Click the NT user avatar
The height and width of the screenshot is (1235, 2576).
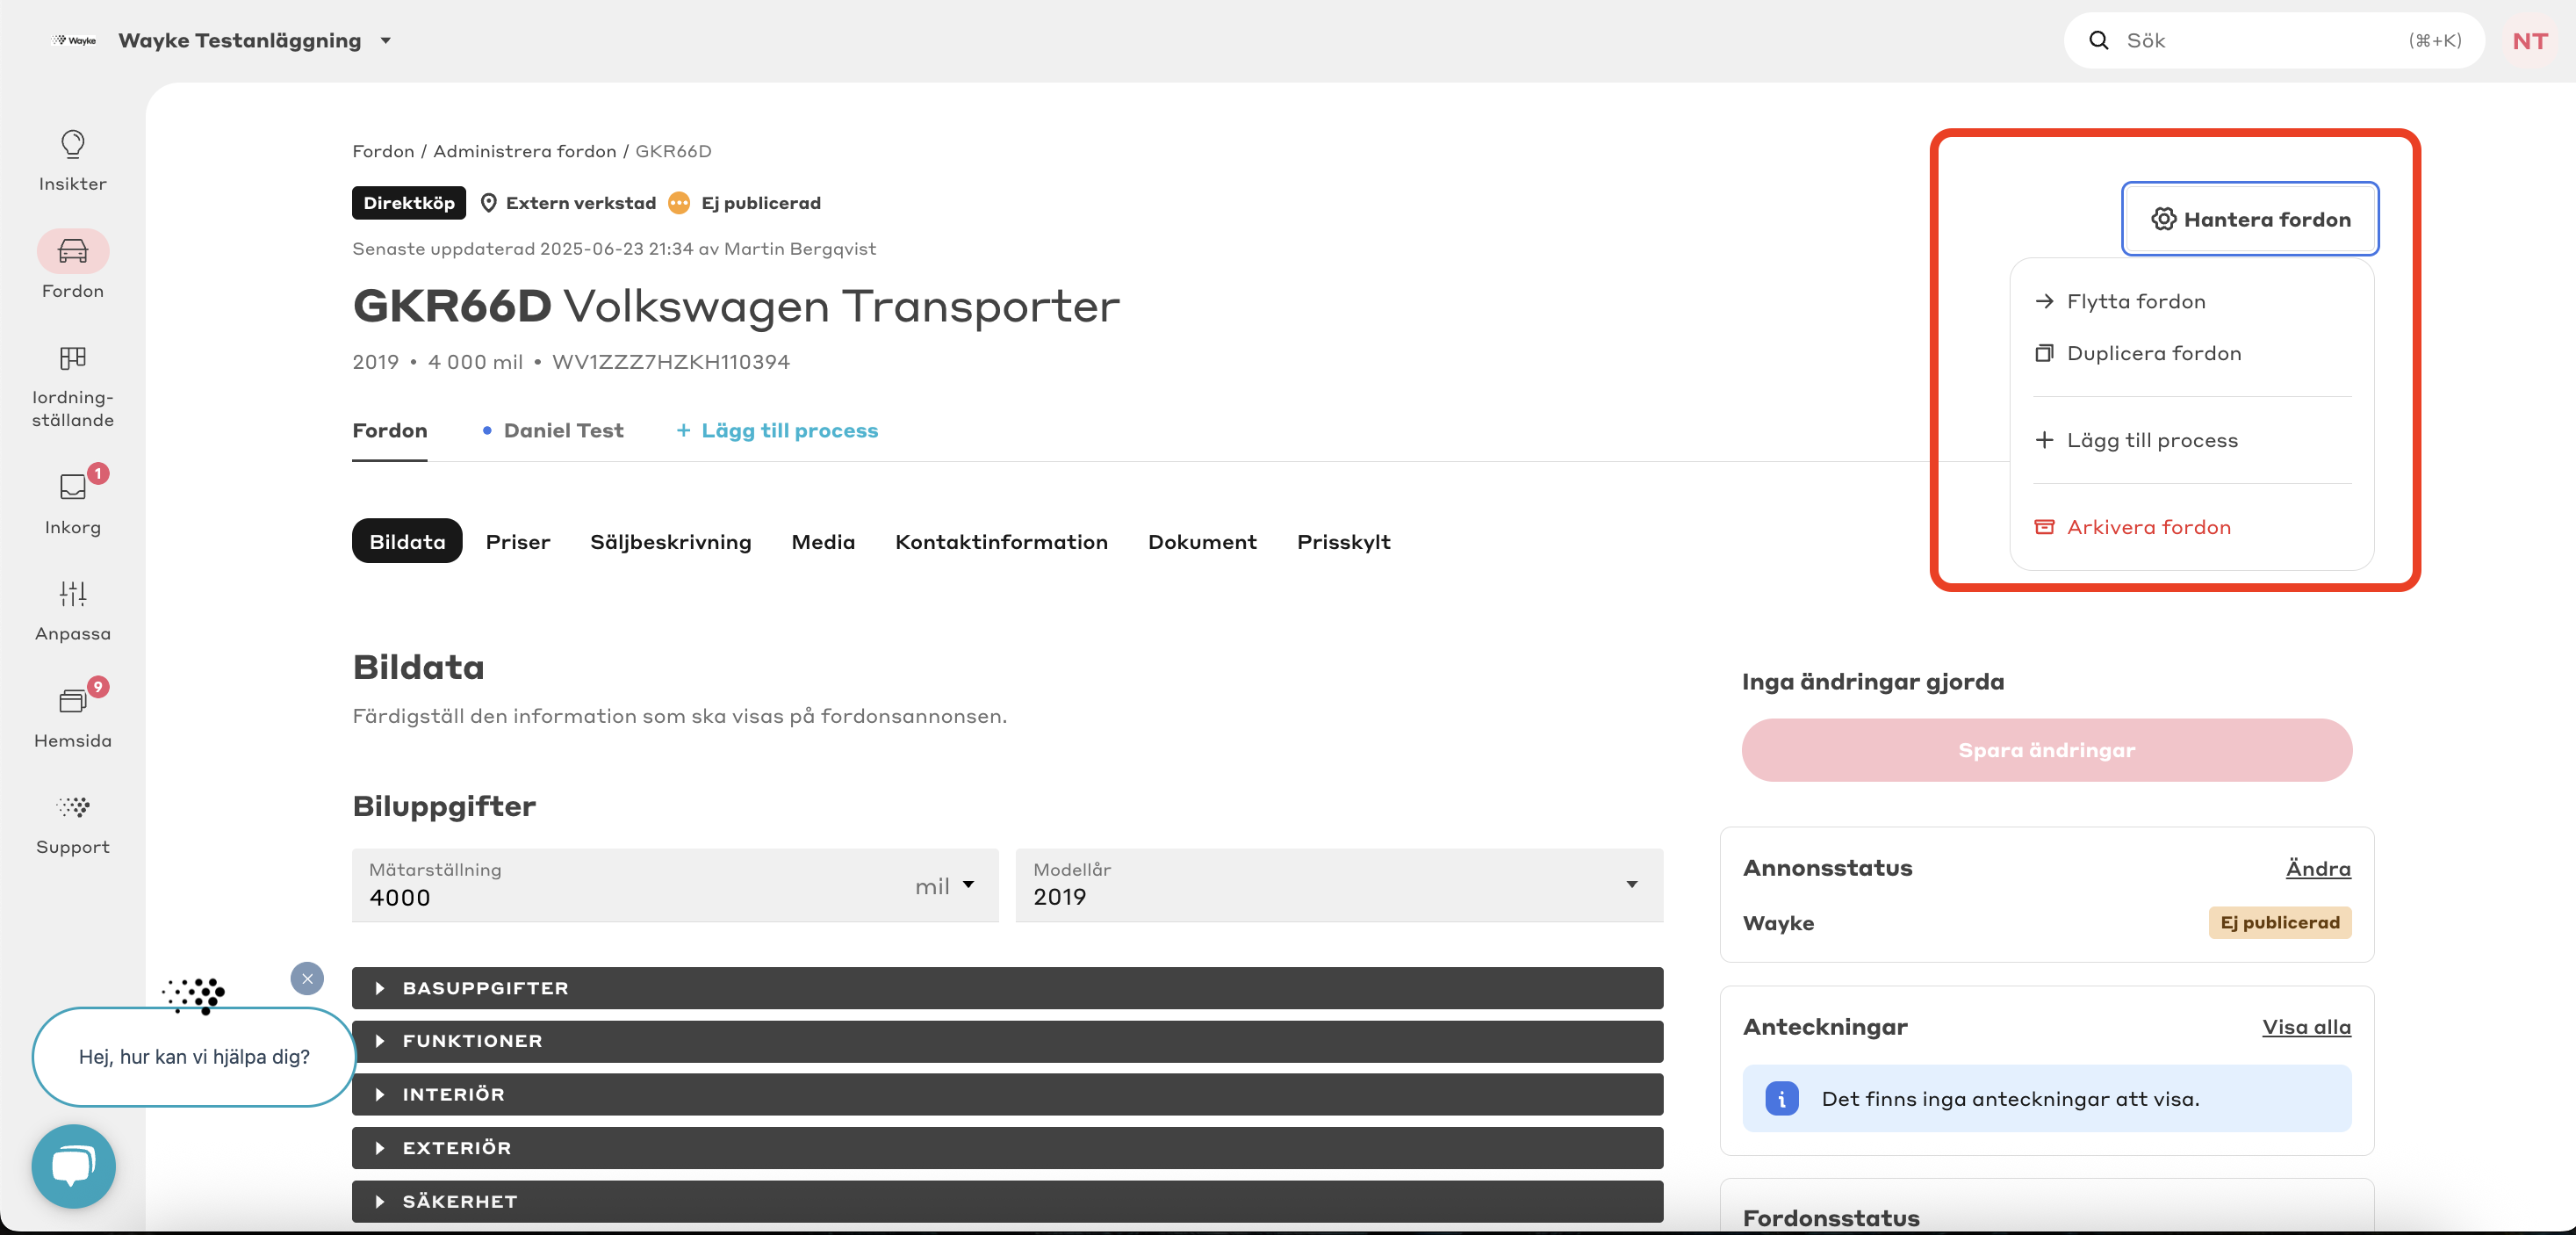[2529, 41]
